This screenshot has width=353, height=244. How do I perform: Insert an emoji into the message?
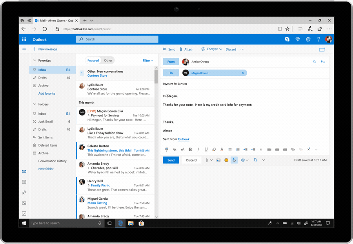[226, 160]
